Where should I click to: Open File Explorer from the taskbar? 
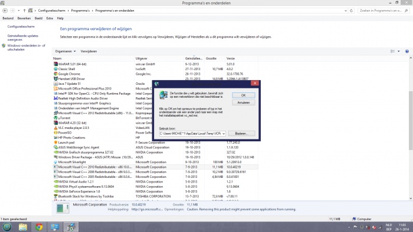coord(23,227)
